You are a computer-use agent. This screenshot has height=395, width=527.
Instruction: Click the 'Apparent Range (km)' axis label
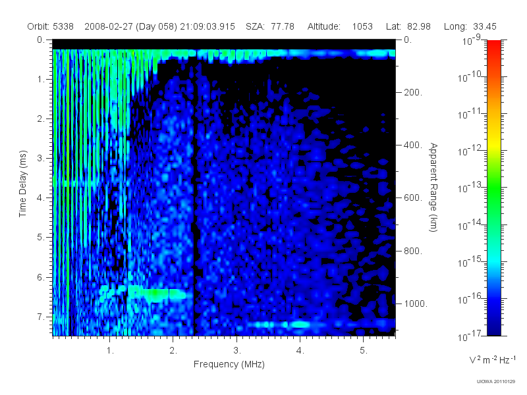[433, 188]
